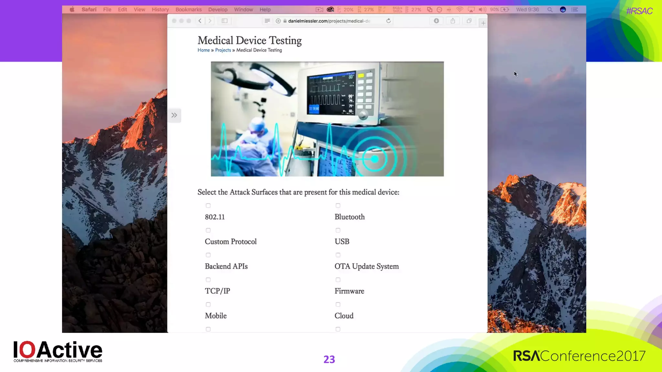
Task: Open the Projects breadcrumb link
Action: pyautogui.click(x=223, y=50)
